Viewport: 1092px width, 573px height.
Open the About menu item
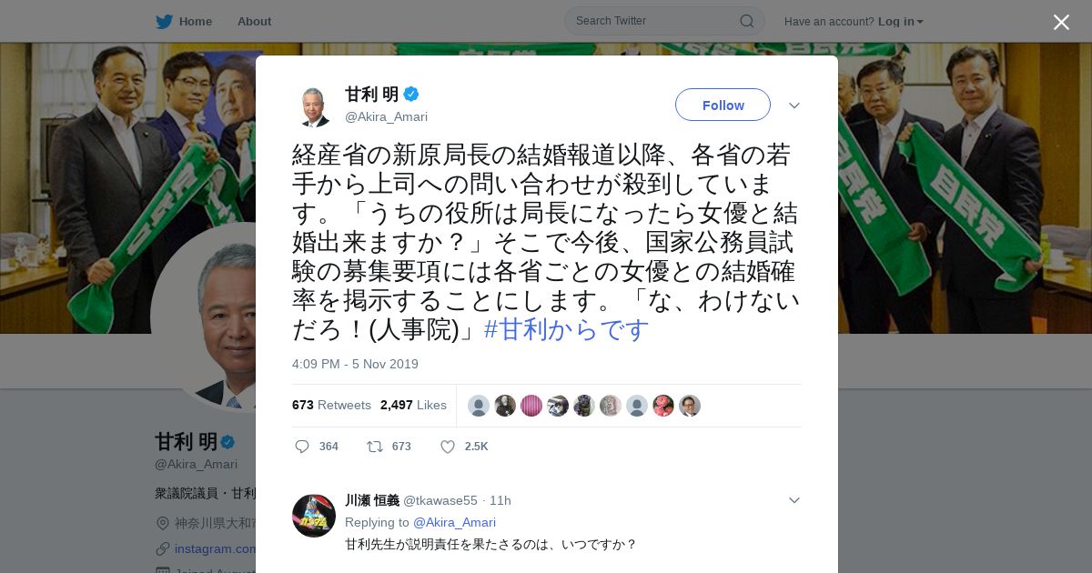click(x=254, y=21)
